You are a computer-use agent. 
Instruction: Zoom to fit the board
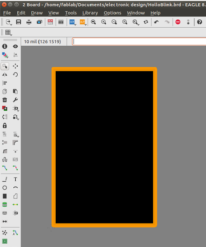pyautogui.click(x=93, y=22)
